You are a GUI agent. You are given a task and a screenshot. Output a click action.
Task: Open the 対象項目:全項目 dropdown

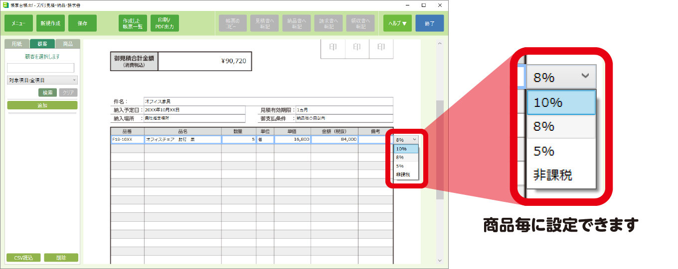click(x=42, y=80)
